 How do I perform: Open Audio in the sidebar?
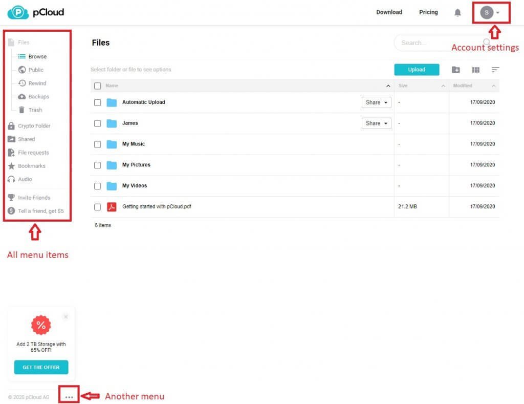(25, 179)
